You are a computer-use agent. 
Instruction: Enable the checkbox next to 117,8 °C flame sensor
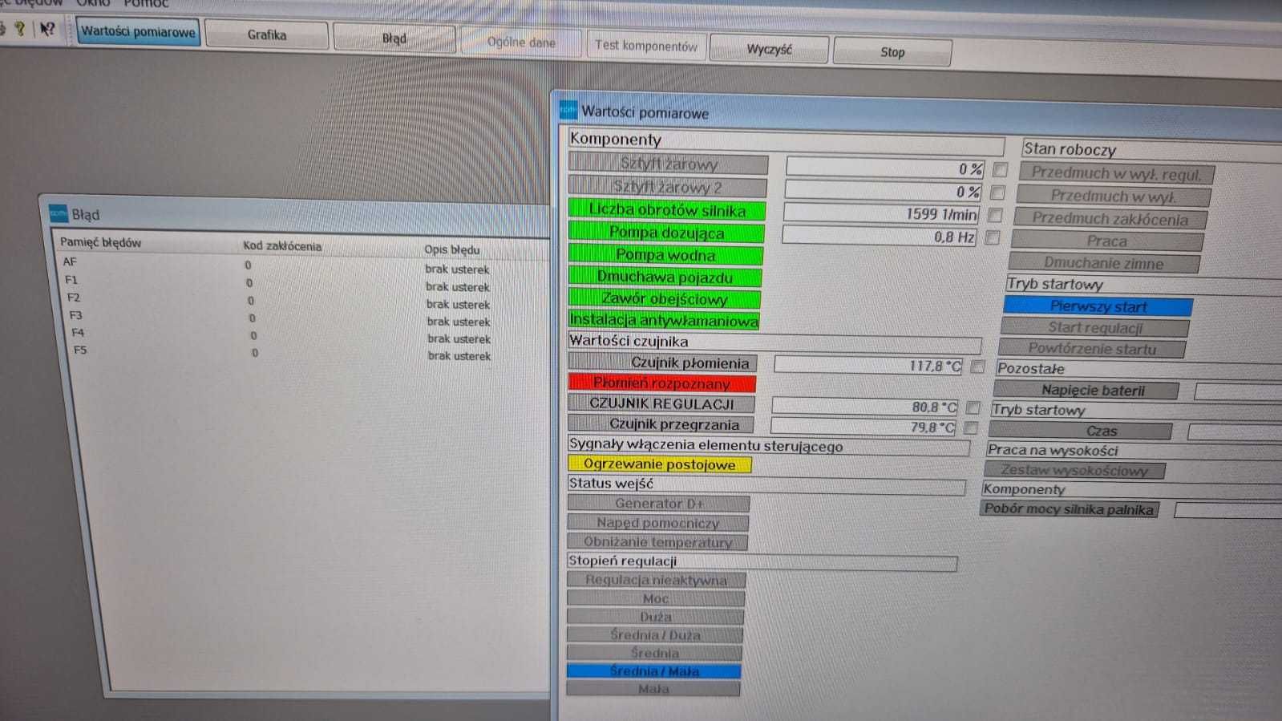pyautogui.click(x=977, y=367)
